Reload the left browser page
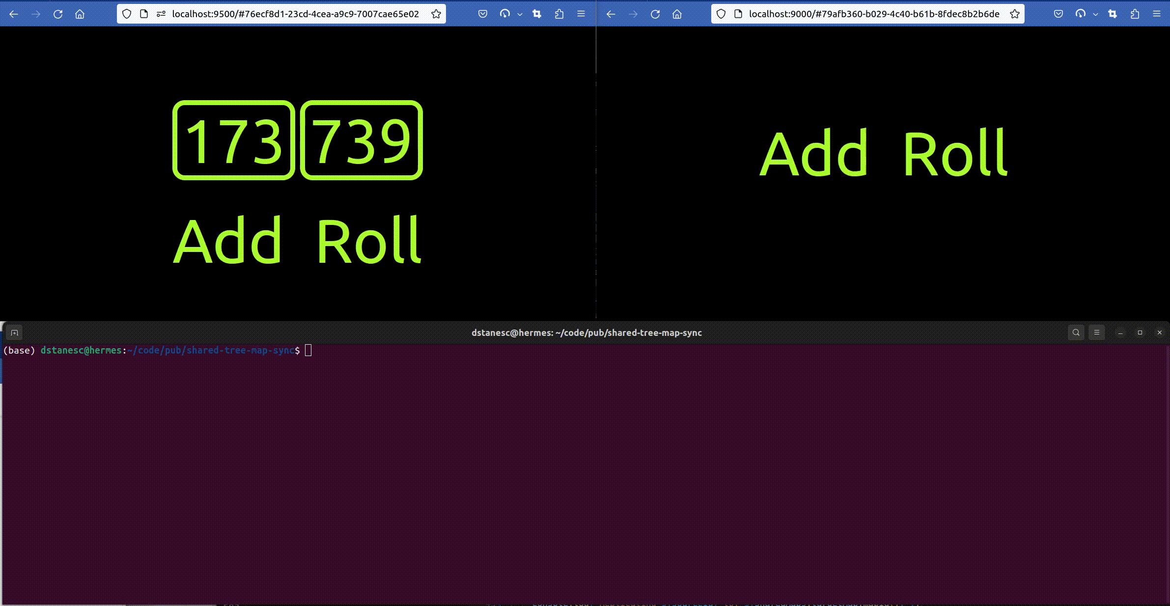 click(58, 14)
